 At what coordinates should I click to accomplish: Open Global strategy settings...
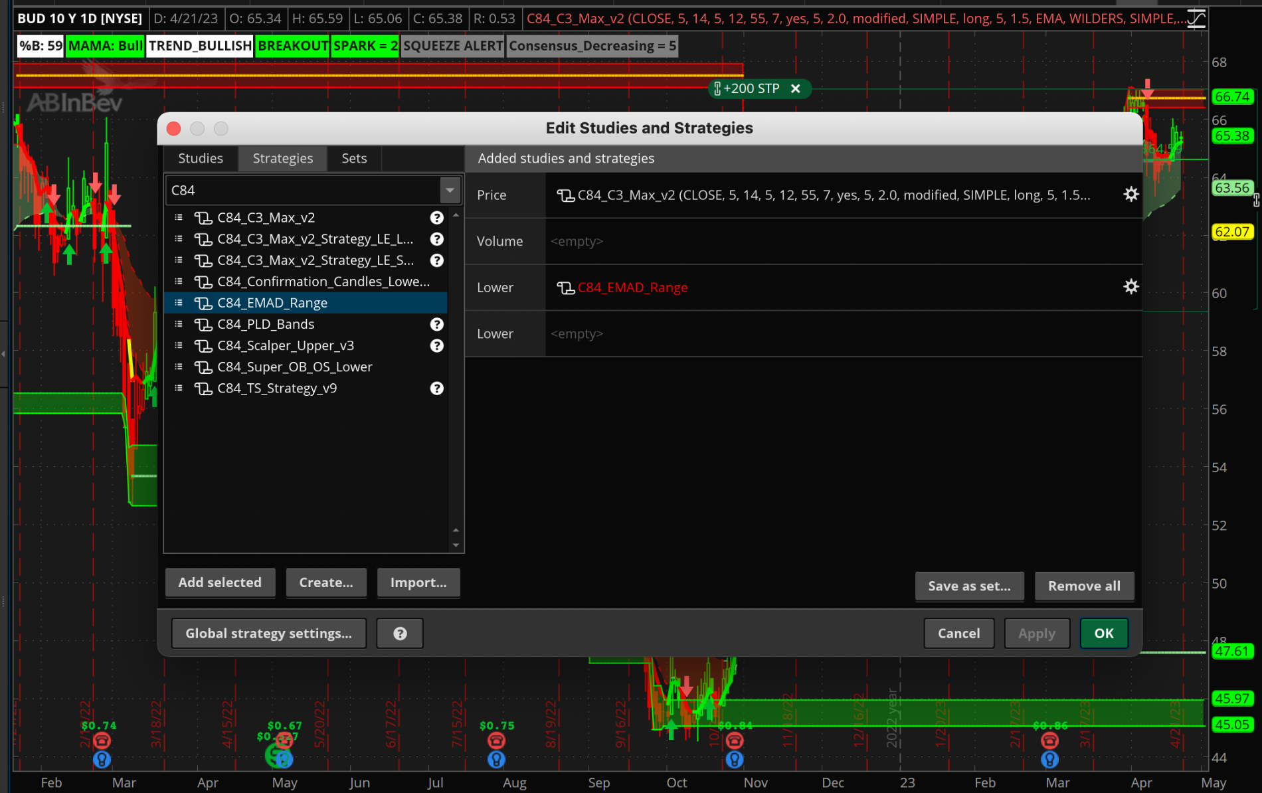[x=268, y=634]
